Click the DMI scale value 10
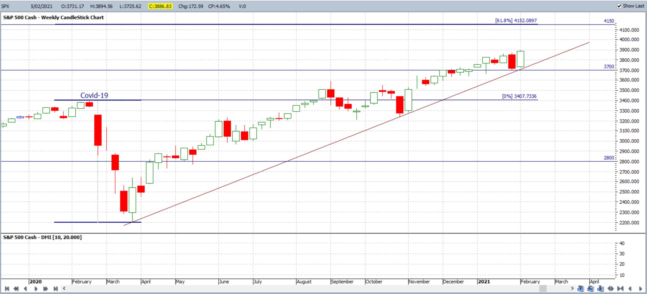The height and width of the screenshot is (294, 647). [x=622, y=275]
